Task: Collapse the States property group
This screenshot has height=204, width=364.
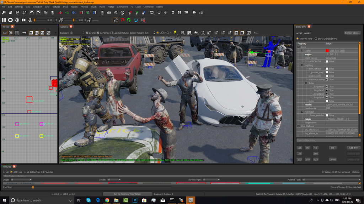Action: pos(306,83)
